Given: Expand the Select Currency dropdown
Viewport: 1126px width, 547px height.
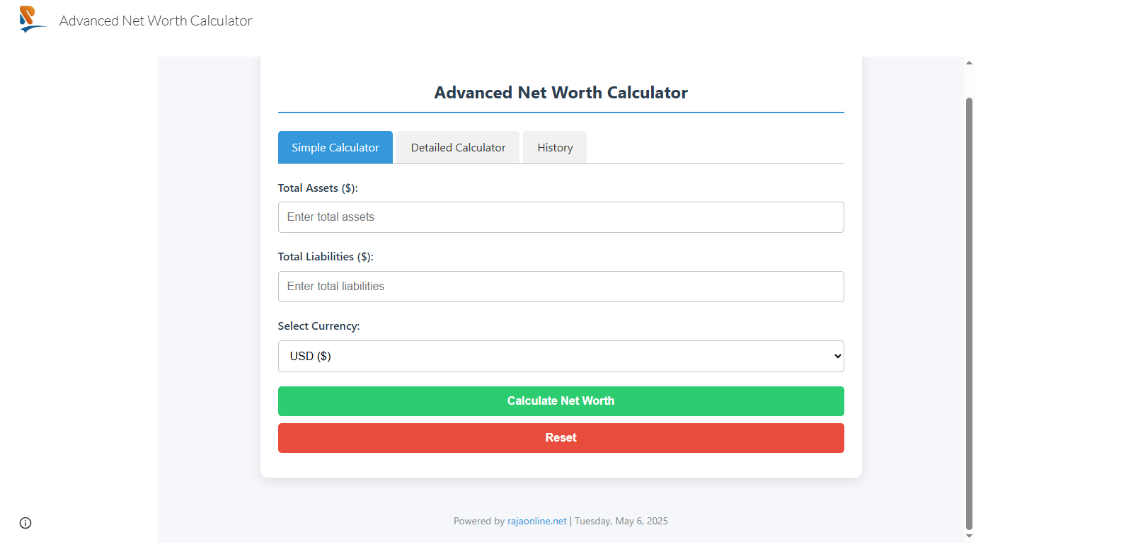Looking at the screenshot, I should (561, 356).
